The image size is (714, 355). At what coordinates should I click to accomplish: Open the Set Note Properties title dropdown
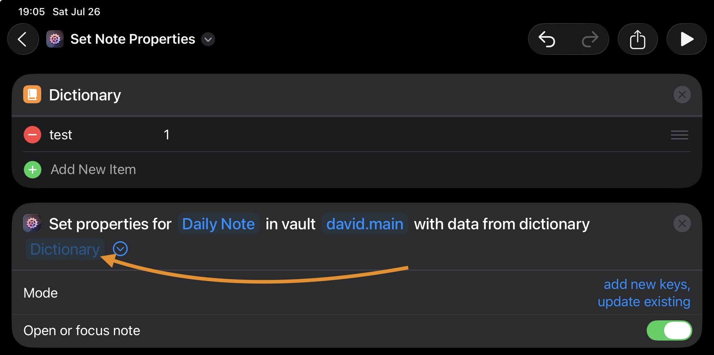point(208,39)
